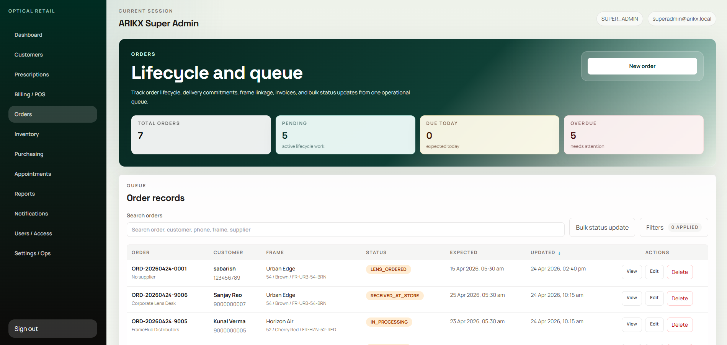This screenshot has height=345, width=727.
Task: Edit Sanjay Rao's order
Action: pos(654,298)
